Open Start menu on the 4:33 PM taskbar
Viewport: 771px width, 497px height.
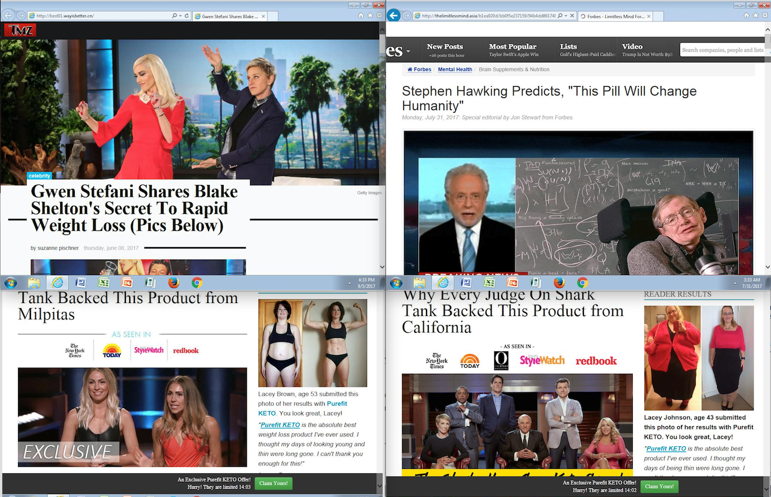click(10, 283)
